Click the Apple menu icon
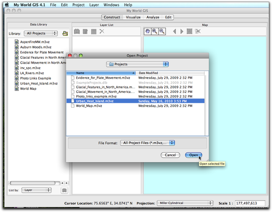This screenshot has width=272, height=212. coord(7,5)
